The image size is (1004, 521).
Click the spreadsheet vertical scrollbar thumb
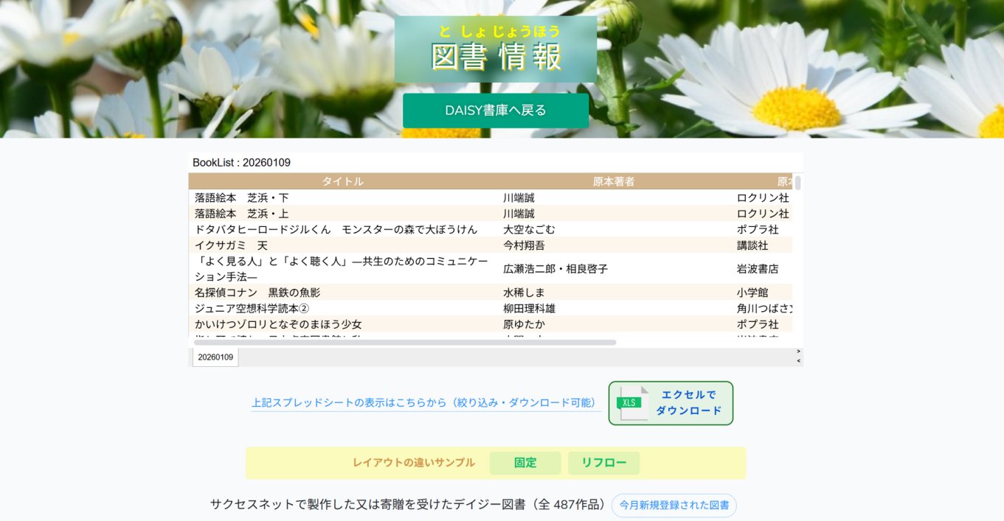[797, 183]
